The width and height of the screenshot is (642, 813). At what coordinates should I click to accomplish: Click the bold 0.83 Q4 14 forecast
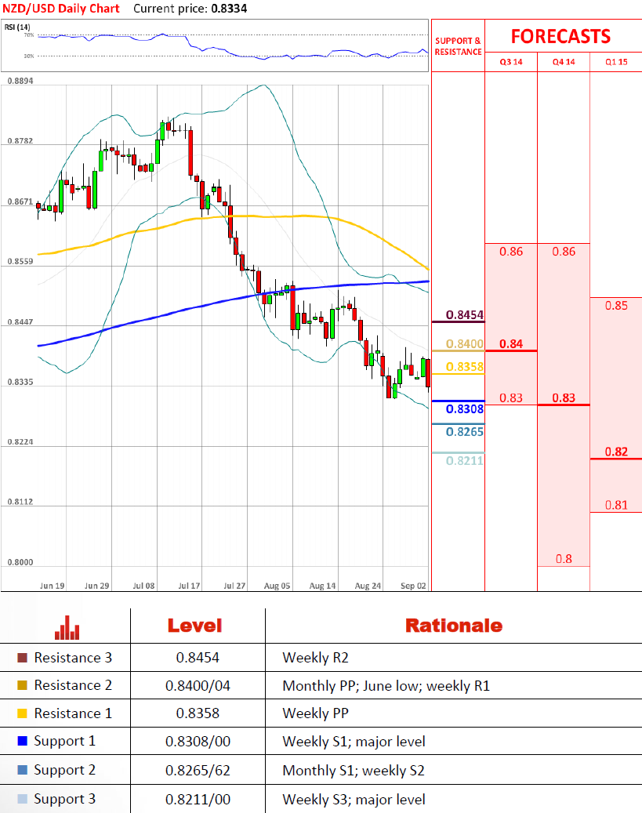click(564, 397)
